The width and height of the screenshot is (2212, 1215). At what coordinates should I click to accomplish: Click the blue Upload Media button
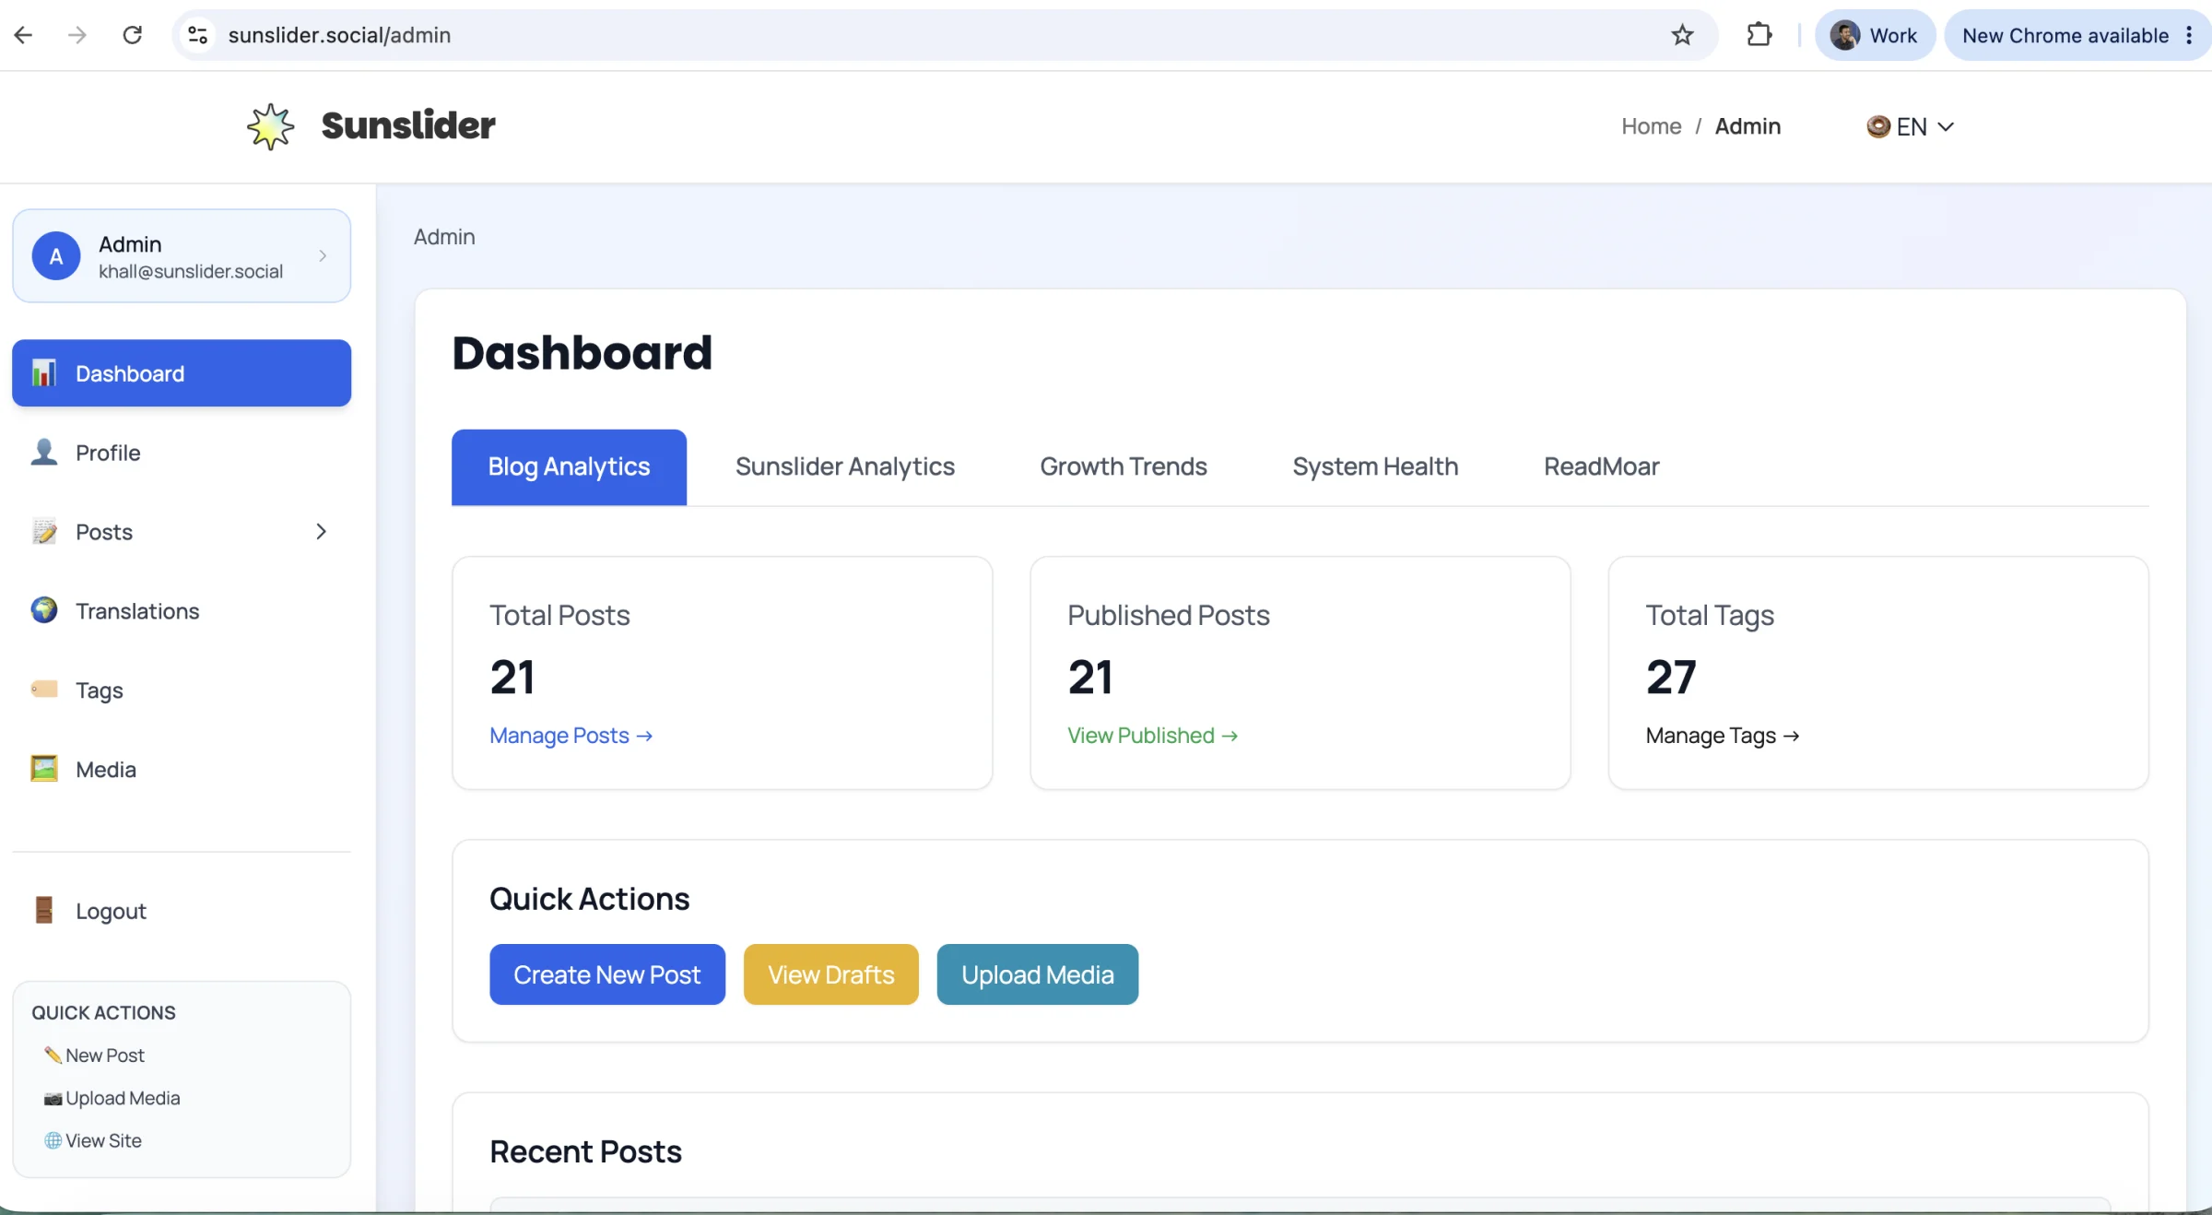(x=1038, y=974)
